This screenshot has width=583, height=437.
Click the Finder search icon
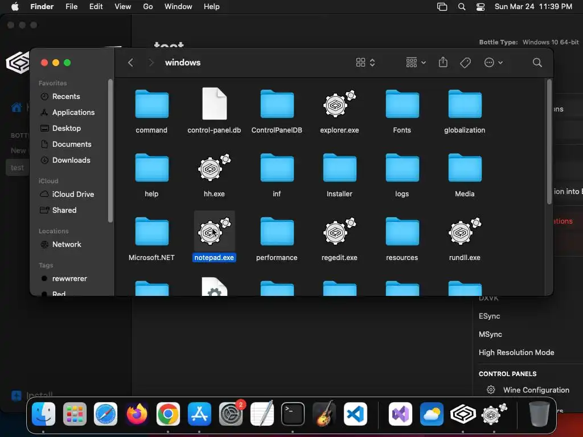coord(537,63)
